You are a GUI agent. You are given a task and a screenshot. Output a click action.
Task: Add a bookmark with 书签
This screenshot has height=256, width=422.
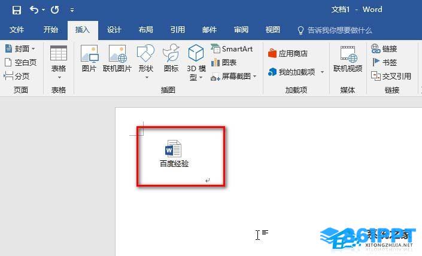click(x=384, y=63)
